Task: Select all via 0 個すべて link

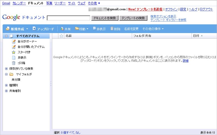Action: [x=68, y=133]
